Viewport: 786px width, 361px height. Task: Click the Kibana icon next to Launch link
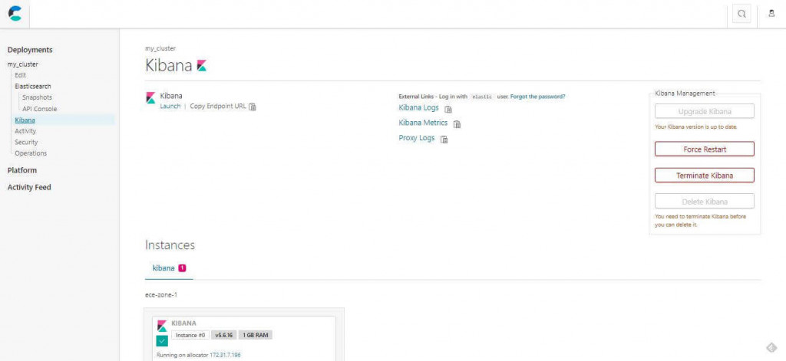150,98
